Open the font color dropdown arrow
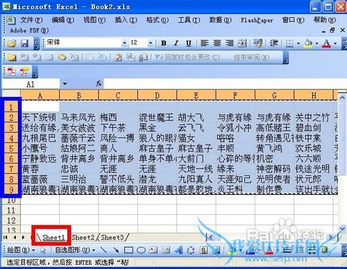 click(335, 43)
